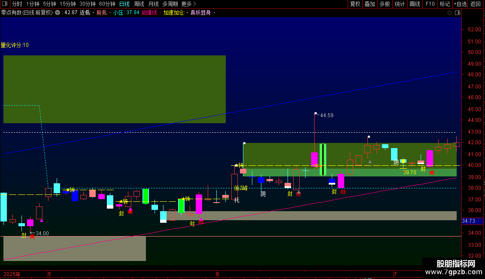Click the 托 signal label

[236, 200]
